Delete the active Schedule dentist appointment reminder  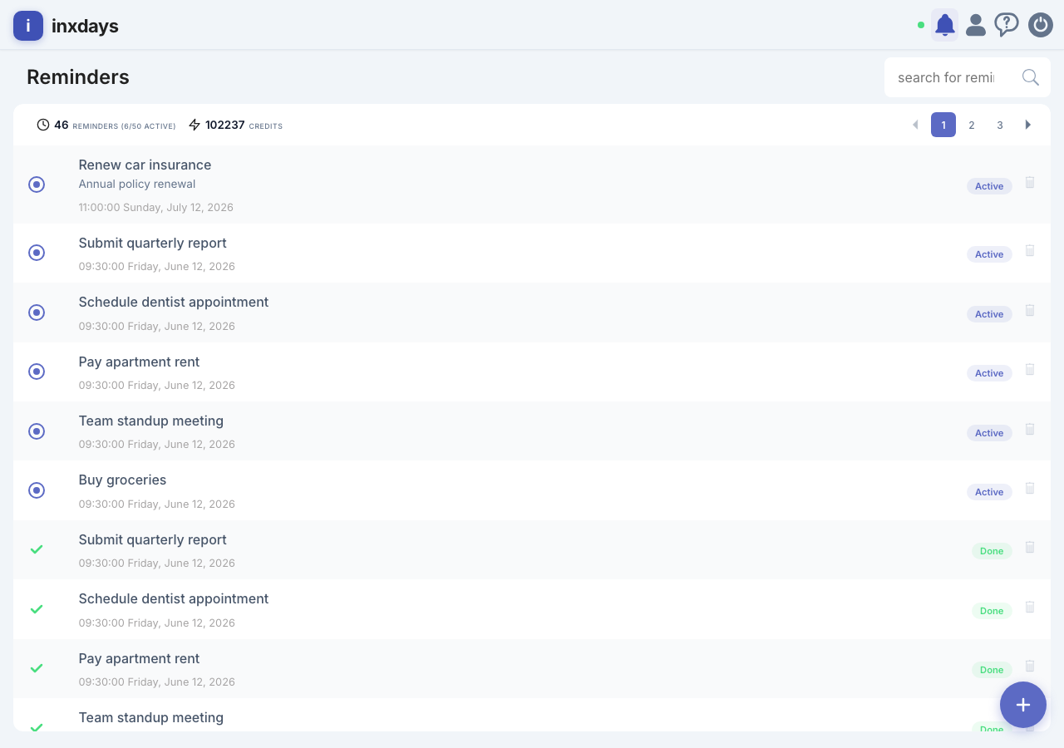(1030, 310)
